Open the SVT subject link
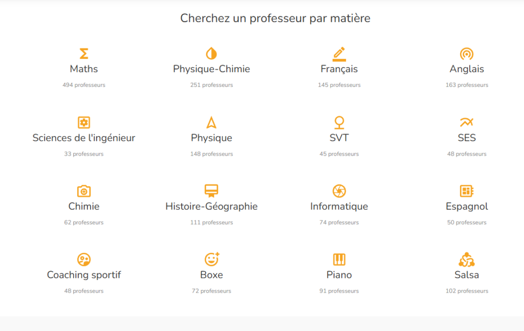 339,138
